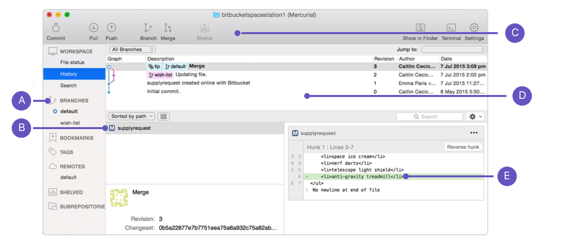Click the Shelved sidebar icon

point(53,192)
